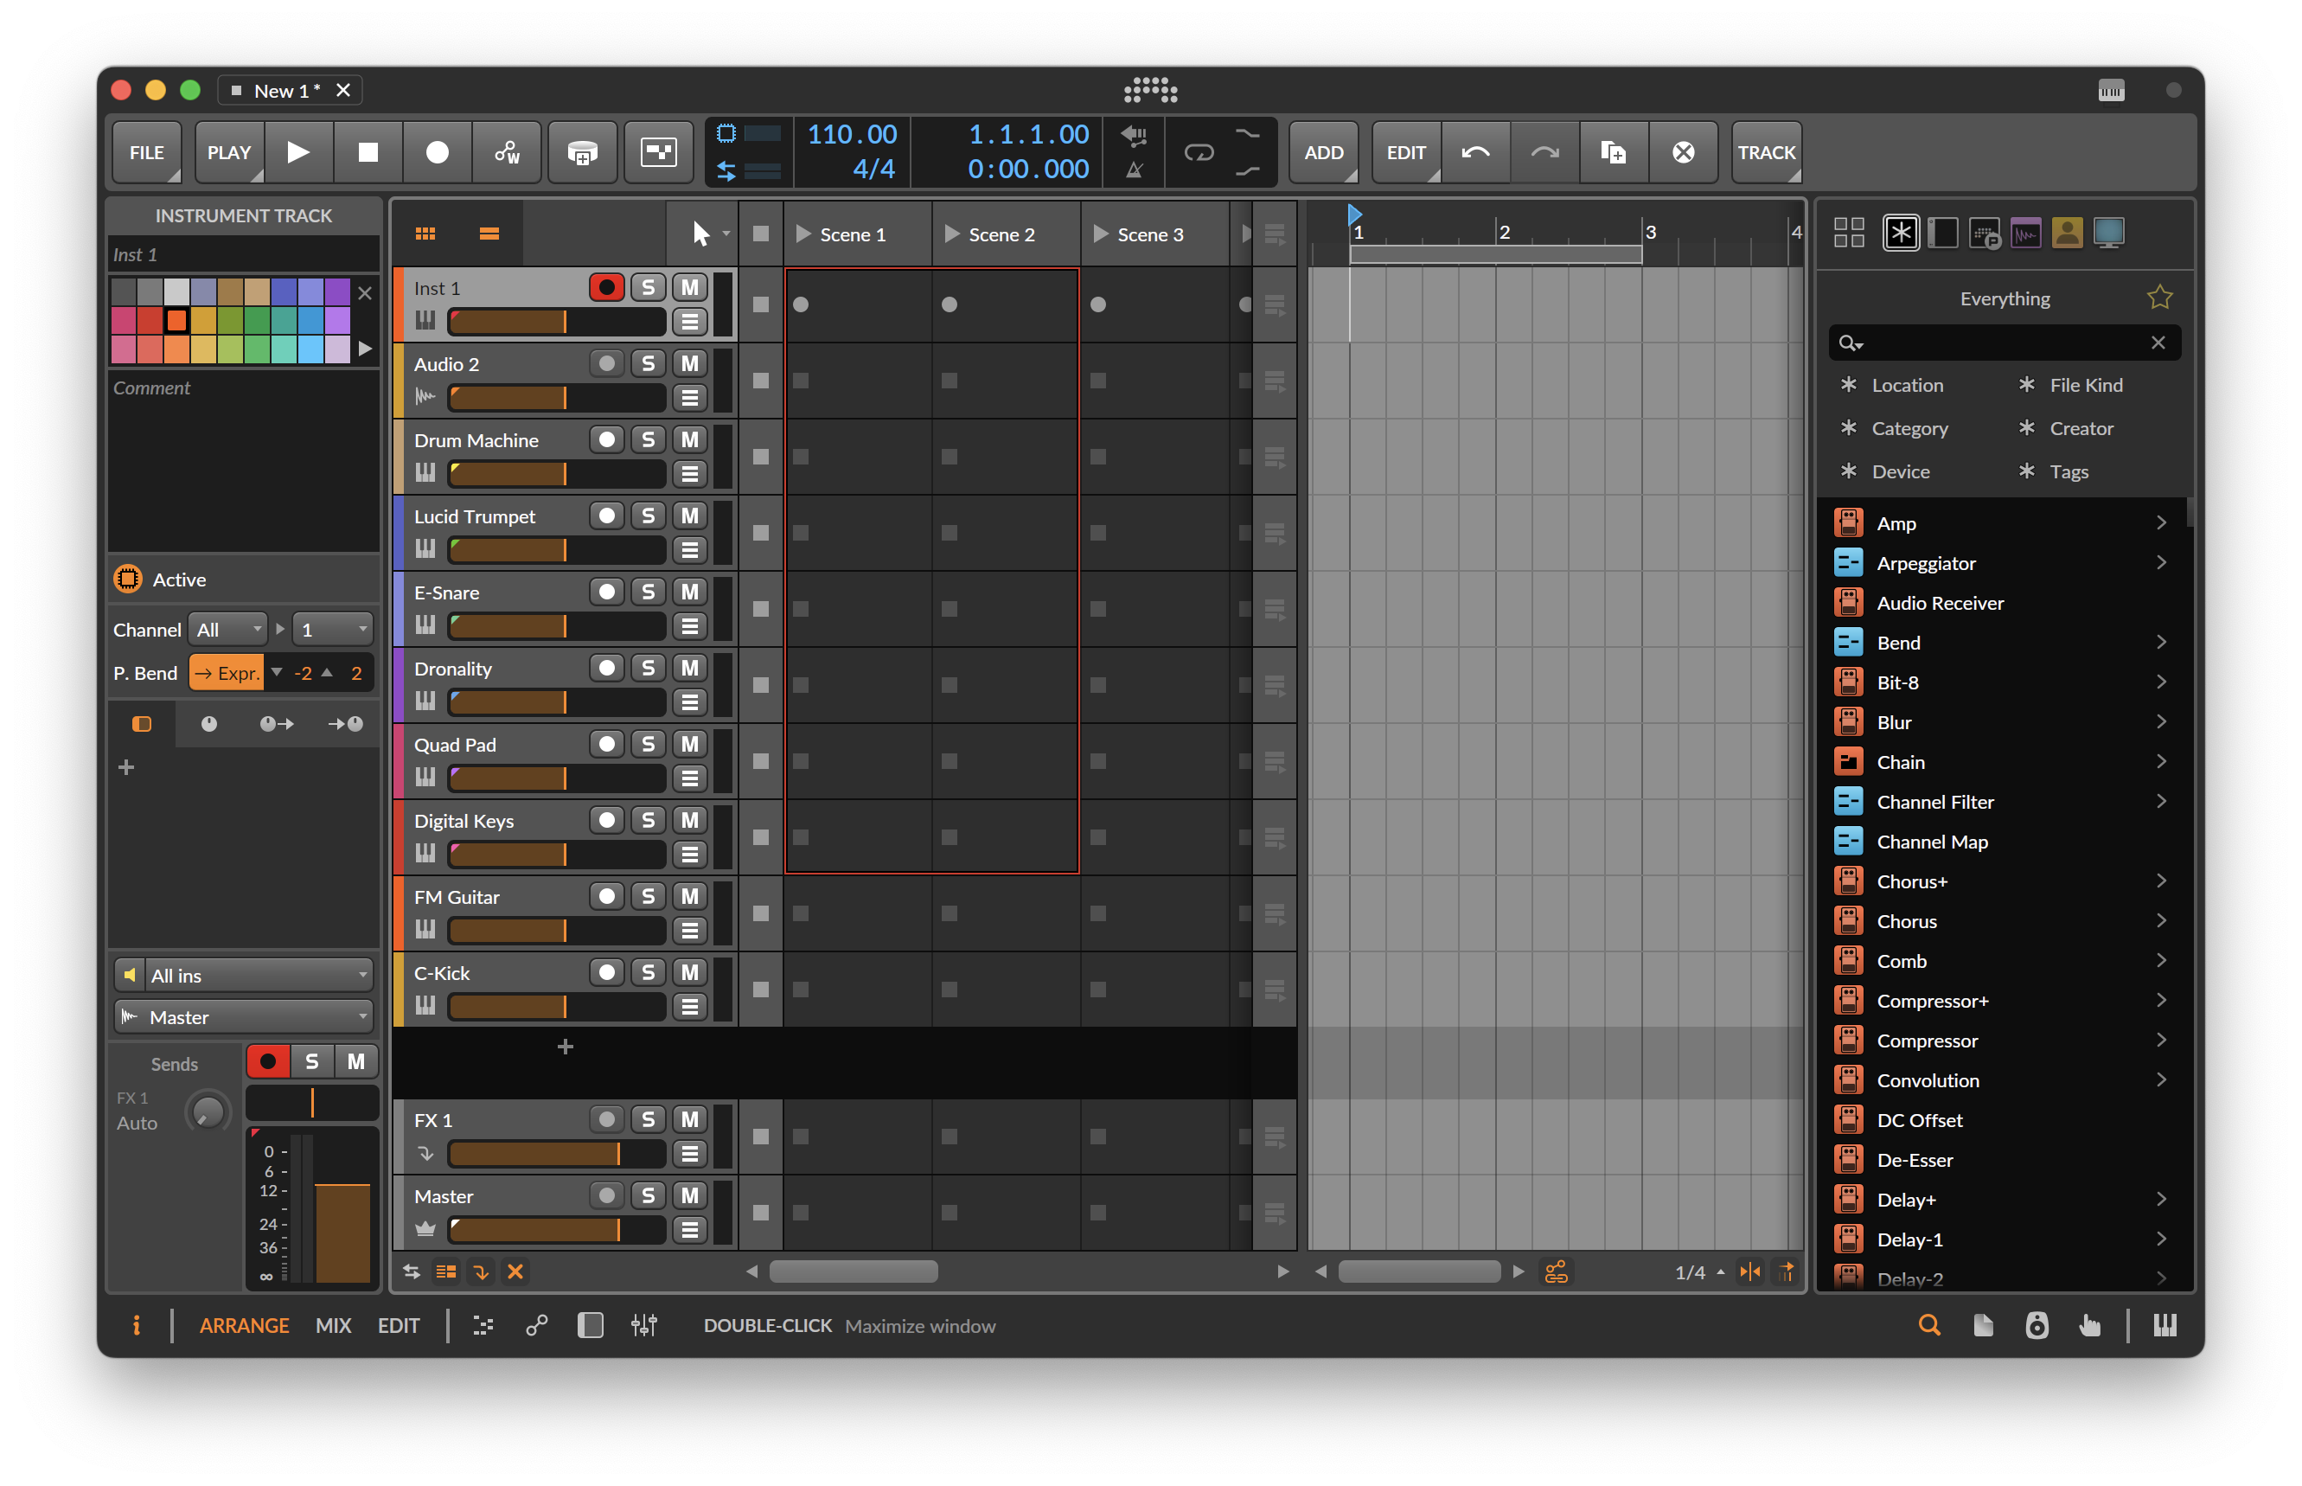Open the FILE menu

(x=147, y=152)
